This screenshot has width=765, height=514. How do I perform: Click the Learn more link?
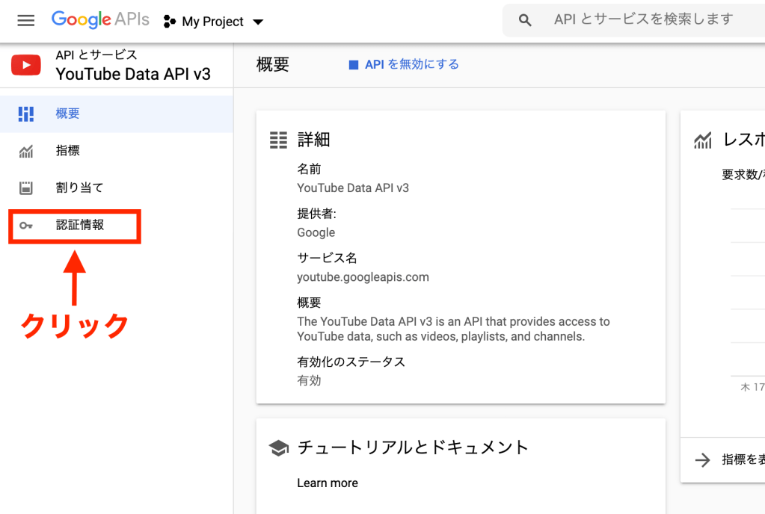click(x=328, y=483)
